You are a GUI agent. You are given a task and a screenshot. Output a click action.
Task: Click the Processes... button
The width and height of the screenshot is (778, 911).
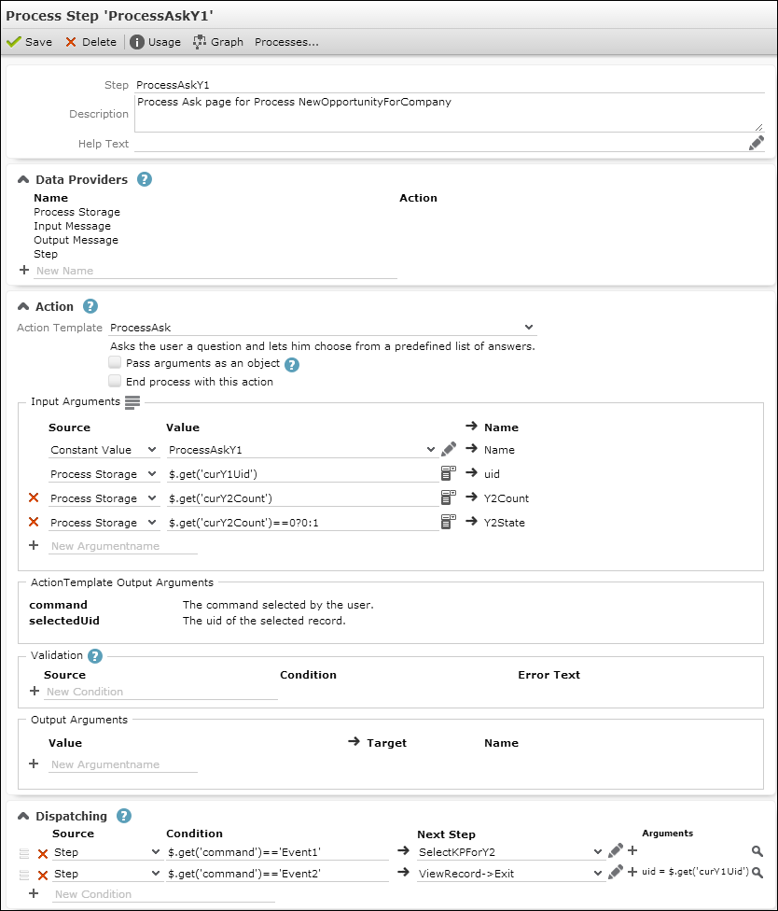click(286, 42)
